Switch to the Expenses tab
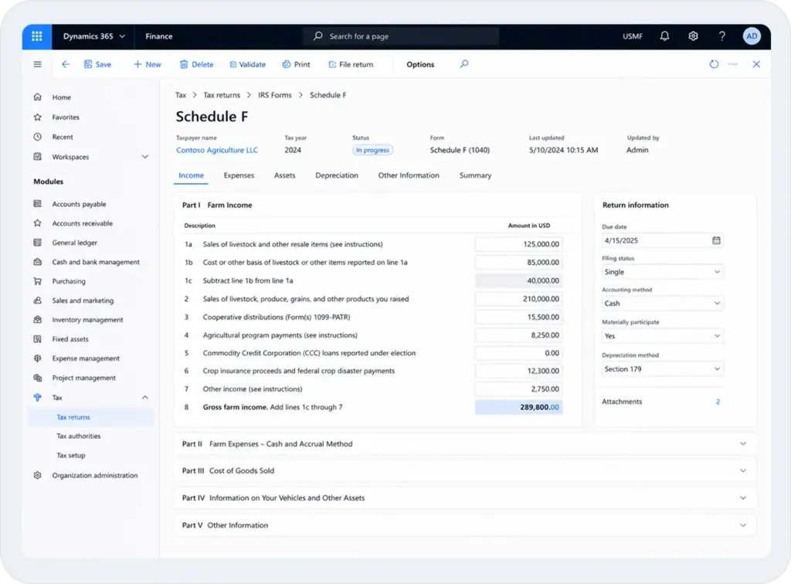The height and width of the screenshot is (584, 791). click(x=239, y=175)
